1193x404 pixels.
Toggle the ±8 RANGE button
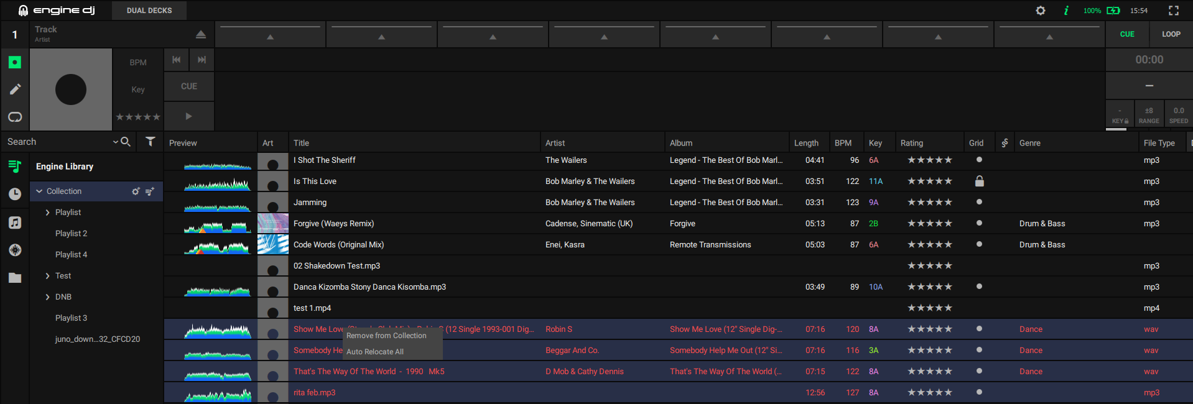coord(1149,115)
